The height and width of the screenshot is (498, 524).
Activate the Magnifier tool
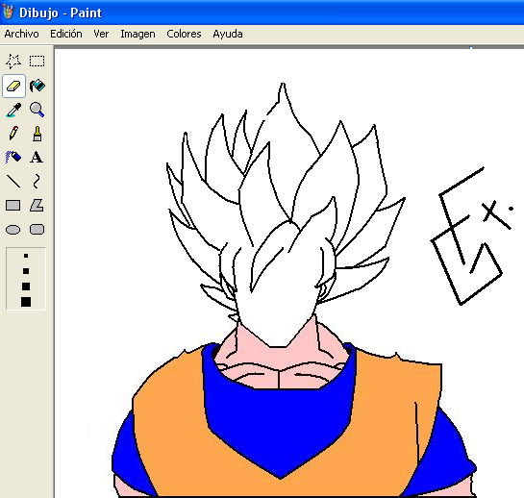point(37,110)
